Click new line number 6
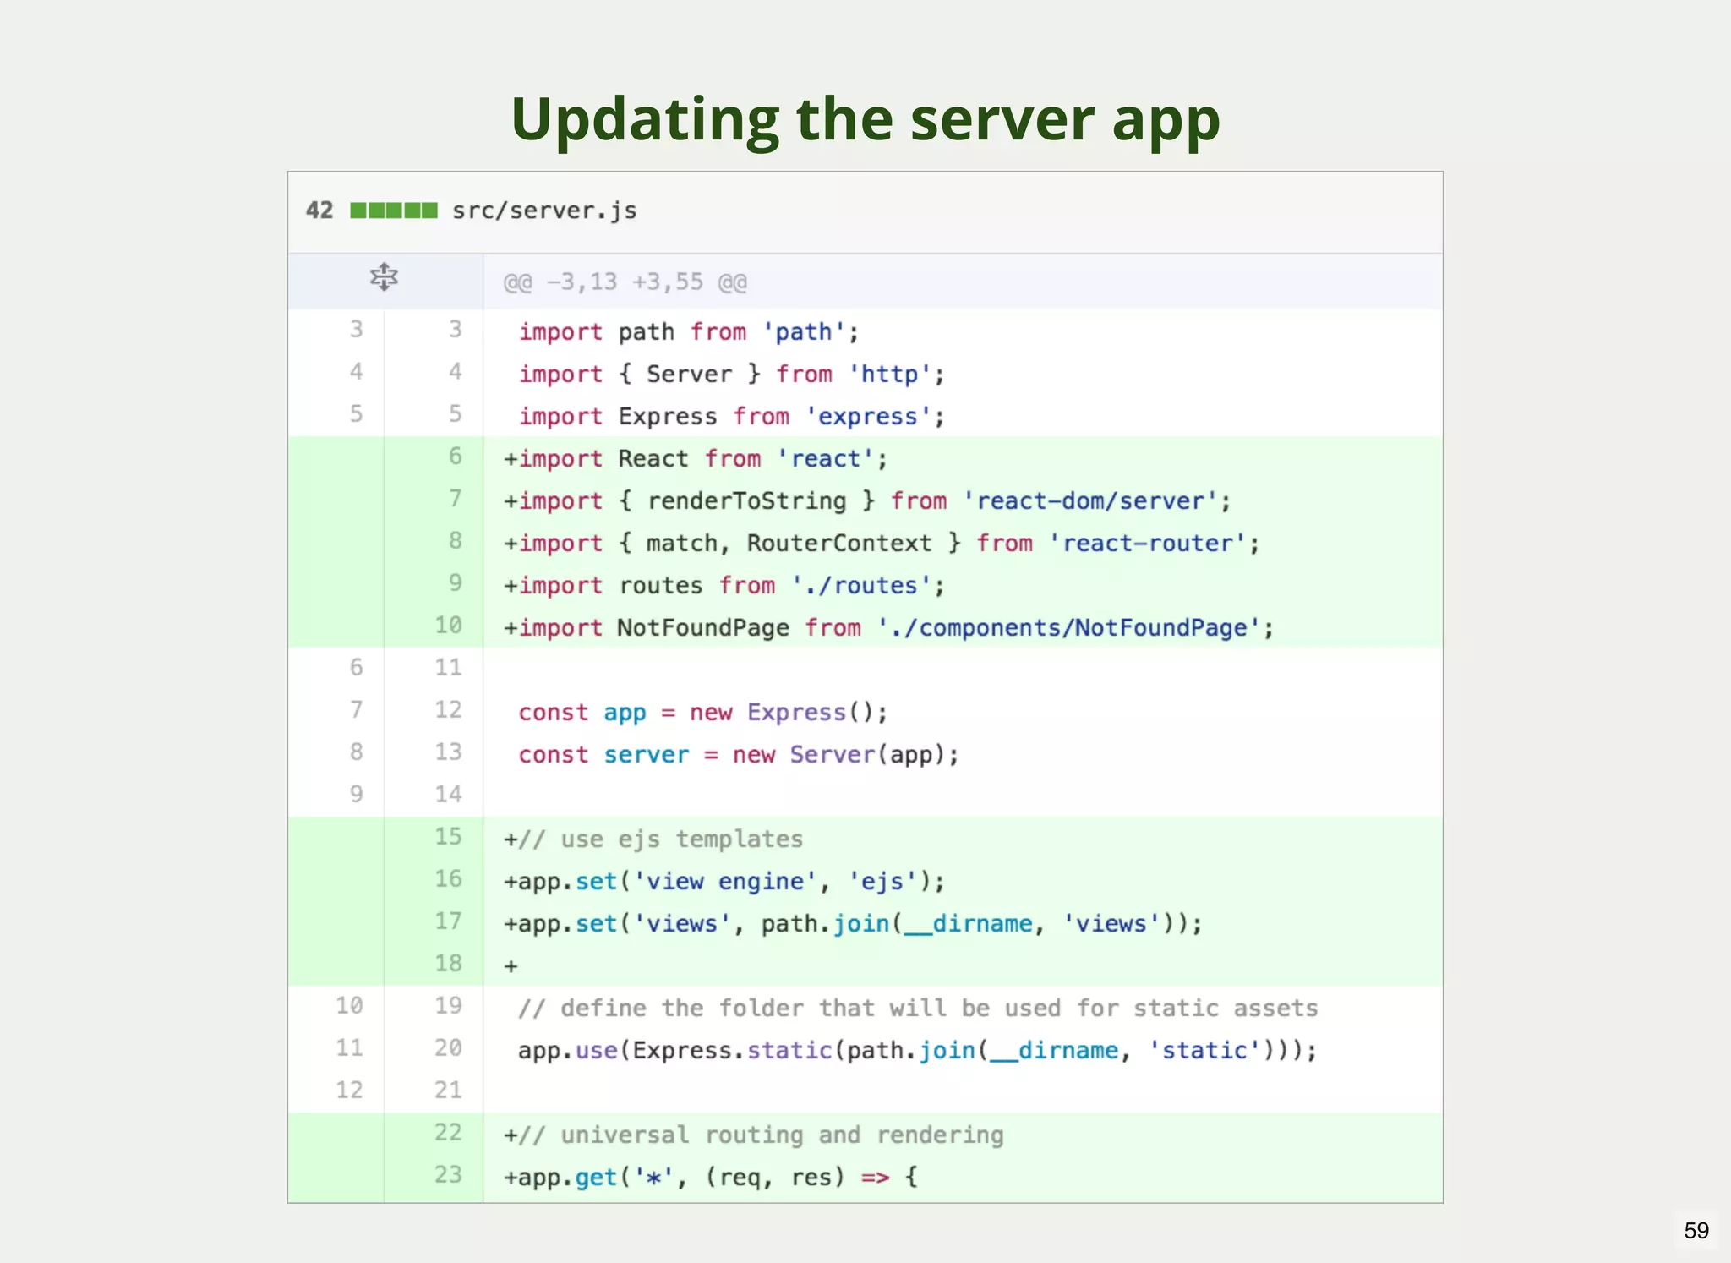The height and width of the screenshot is (1263, 1731). pyautogui.click(x=455, y=457)
